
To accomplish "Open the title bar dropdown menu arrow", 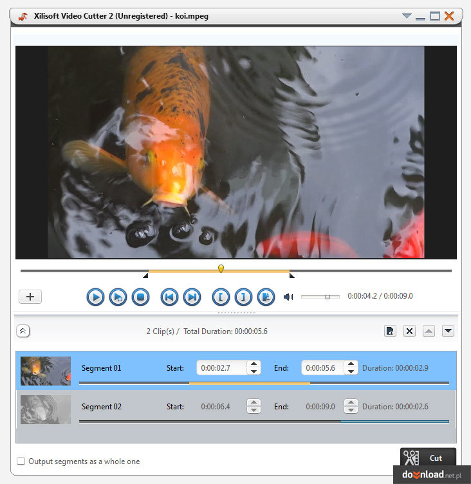I will 407,16.
